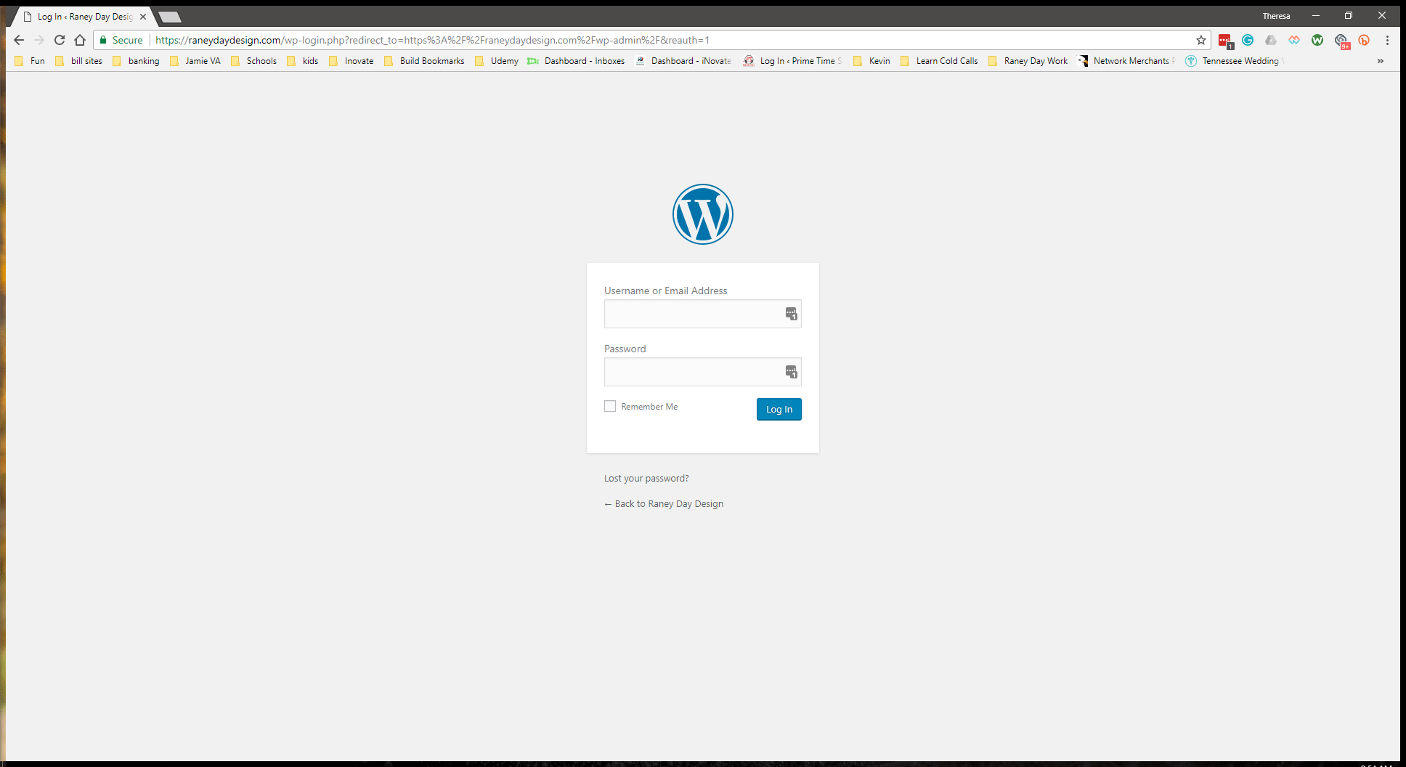The width and height of the screenshot is (1406, 767).
Task: Click the green W extension icon
Action: point(1317,40)
